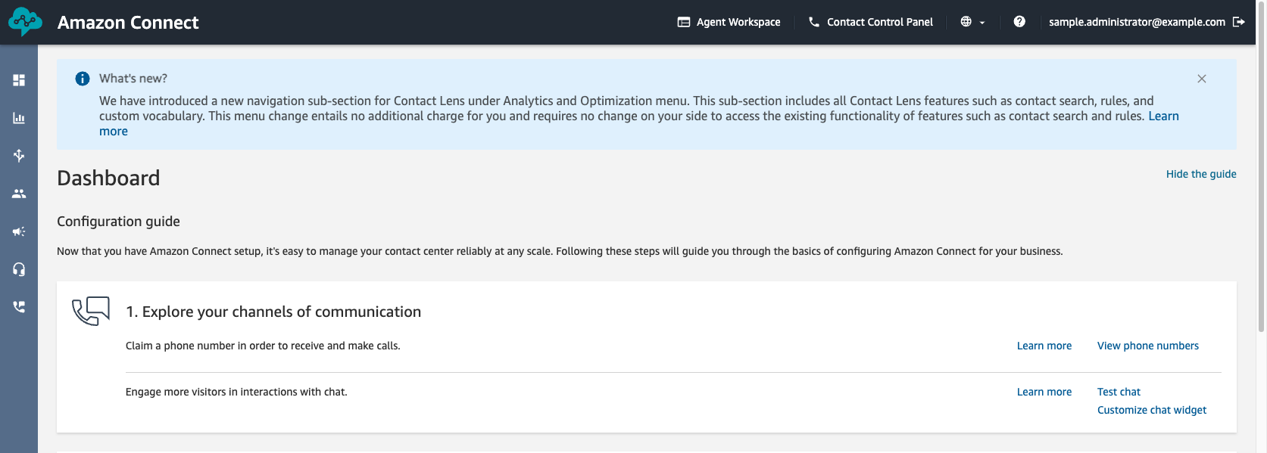This screenshot has width=1267, height=453.
Task: Open the Agent headset sidebar icon
Action: pyautogui.click(x=19, y=269)
